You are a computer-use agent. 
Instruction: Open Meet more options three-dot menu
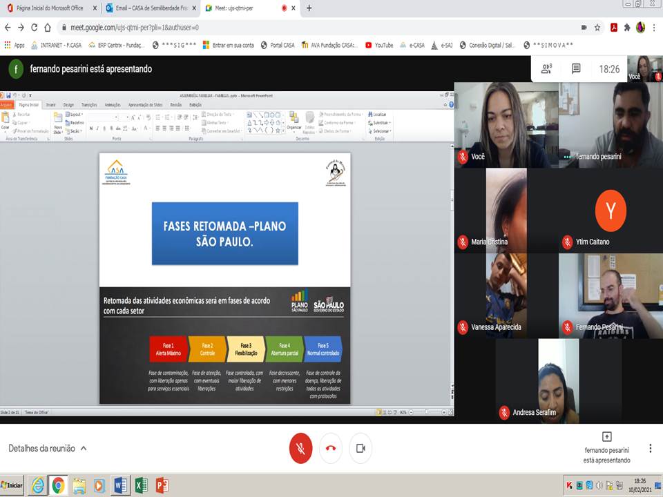pyautogui.click(x=651, y=448)
